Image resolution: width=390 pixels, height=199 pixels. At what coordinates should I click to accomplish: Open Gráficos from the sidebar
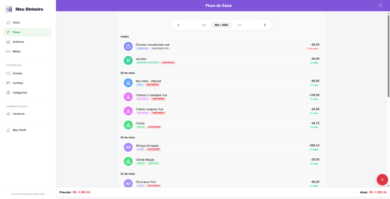click(27, 42)
